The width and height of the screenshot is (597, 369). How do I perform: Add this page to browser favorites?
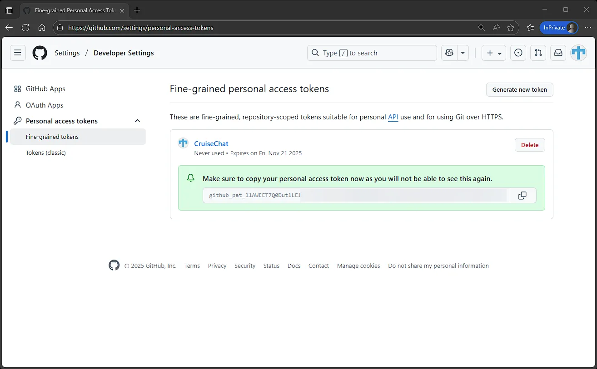point(511,28)
